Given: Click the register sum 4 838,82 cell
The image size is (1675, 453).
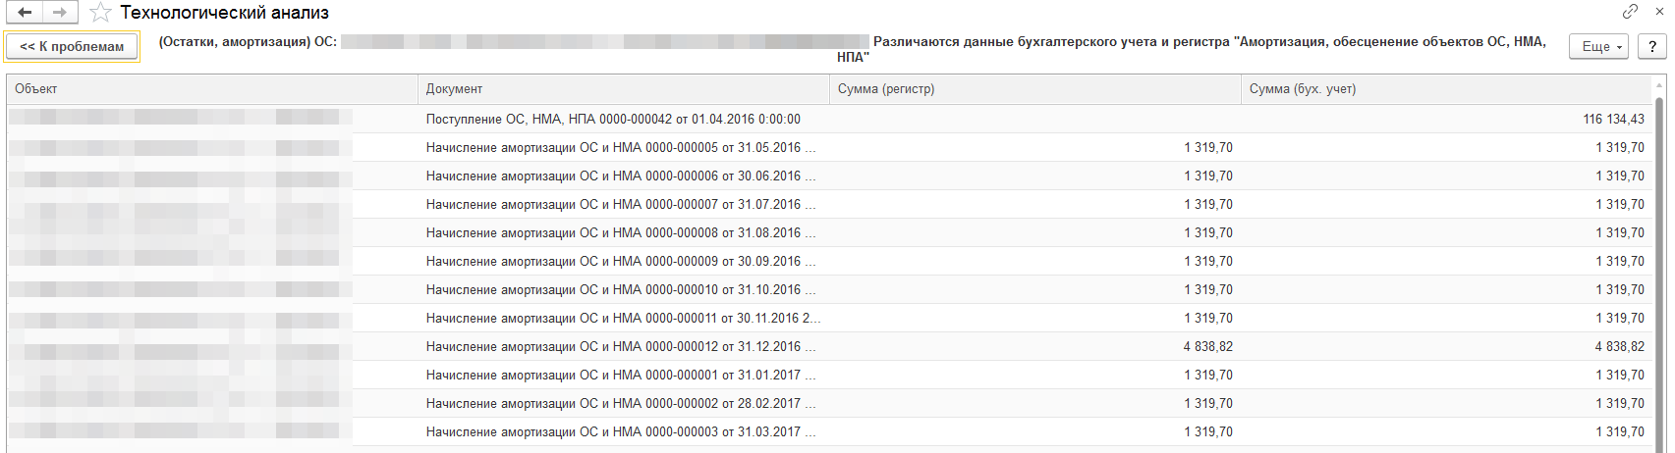Looking at the screenshot, I should [1207, 347].
